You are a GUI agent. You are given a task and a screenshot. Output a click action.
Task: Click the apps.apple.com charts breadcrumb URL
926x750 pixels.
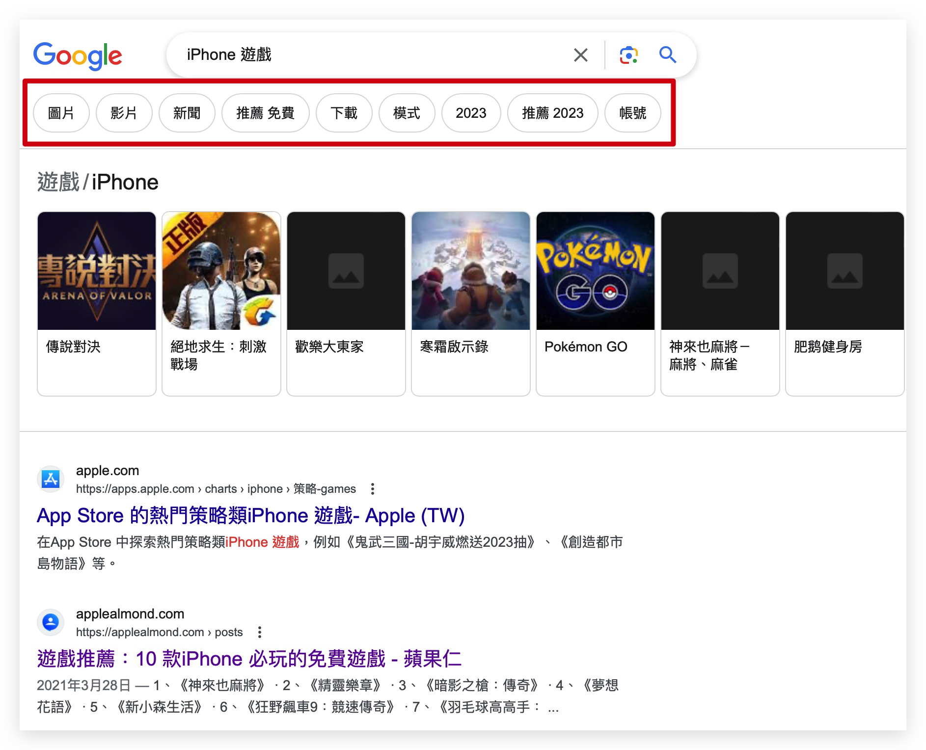click(x=216, y=489)
